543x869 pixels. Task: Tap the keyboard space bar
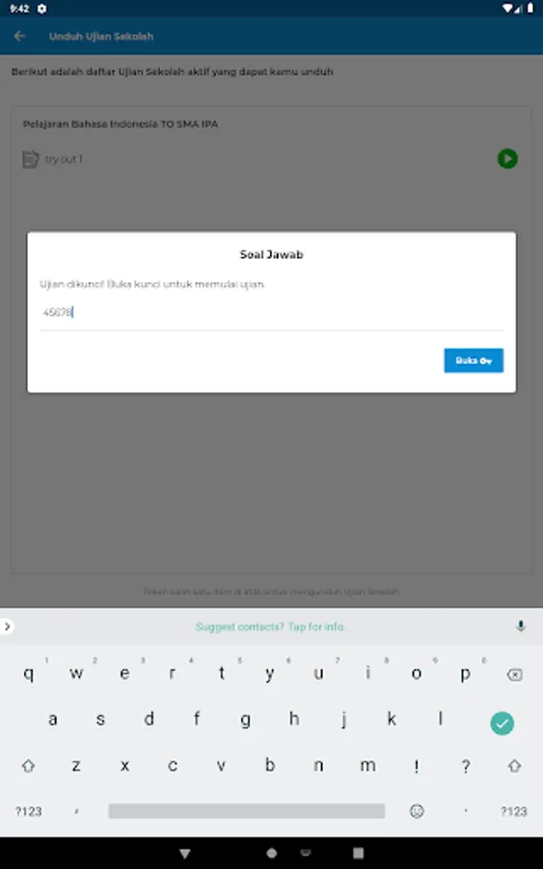247,811
